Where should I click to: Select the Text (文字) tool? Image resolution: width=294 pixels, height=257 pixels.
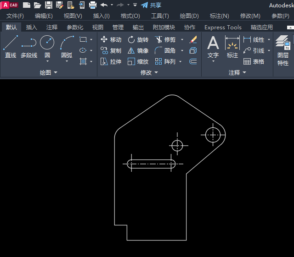click(213, 47)
